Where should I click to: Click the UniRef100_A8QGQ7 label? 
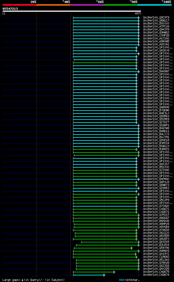coord(156,218)
